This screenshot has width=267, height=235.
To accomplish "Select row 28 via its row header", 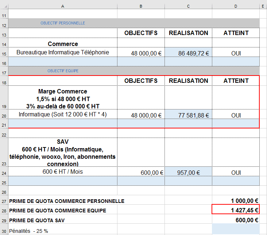I will pos(4,210).
